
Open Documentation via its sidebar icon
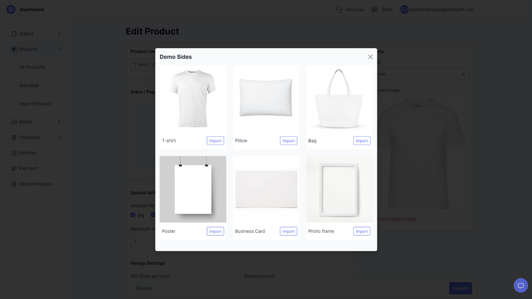click(14, 184)
